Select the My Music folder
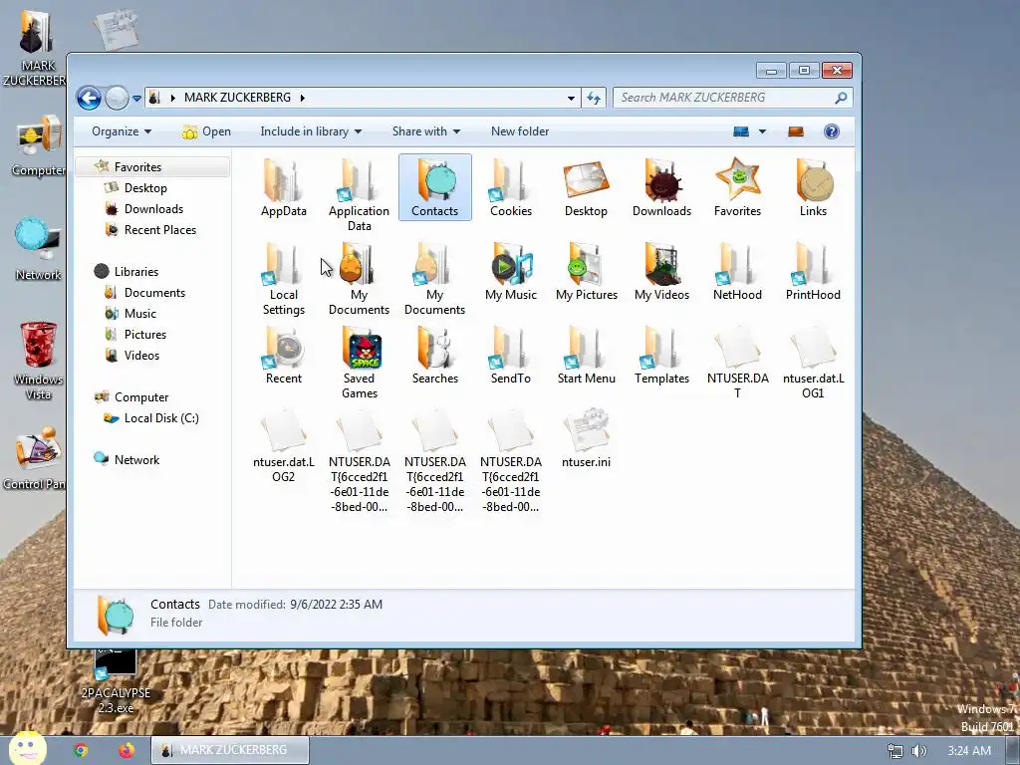Screen dimensions: 1020x765 coord(511,272)
